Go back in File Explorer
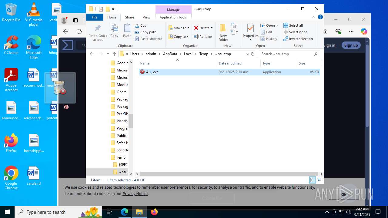The image size is (388, 218). [x=92, y=54]
